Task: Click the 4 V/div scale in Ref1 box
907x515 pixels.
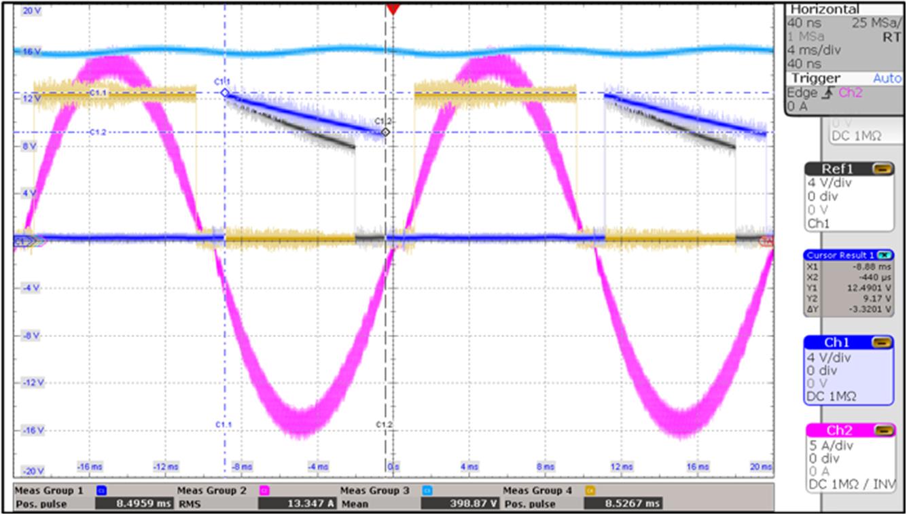Action: tap(830, 183)
